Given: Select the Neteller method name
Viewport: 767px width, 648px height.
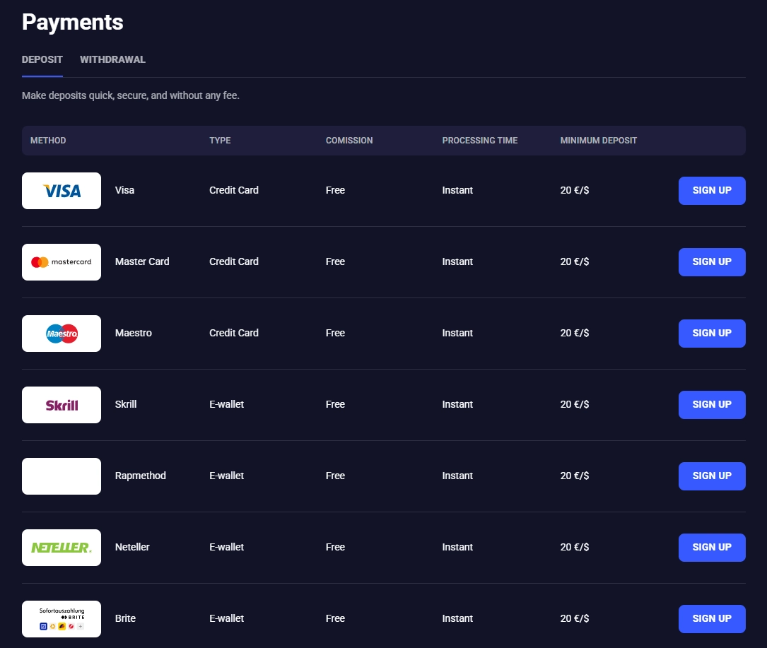Looking at the screenshot, I should (132, 547).
